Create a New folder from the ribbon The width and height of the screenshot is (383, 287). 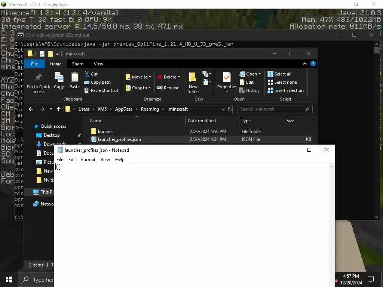click(193, 83)
